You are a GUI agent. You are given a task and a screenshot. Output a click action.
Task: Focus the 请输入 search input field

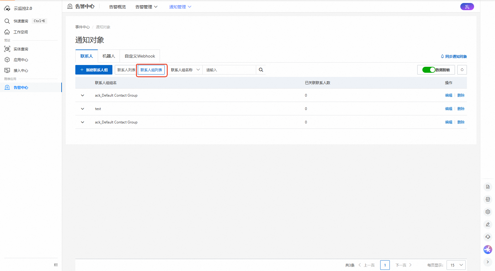pos(229,70)
